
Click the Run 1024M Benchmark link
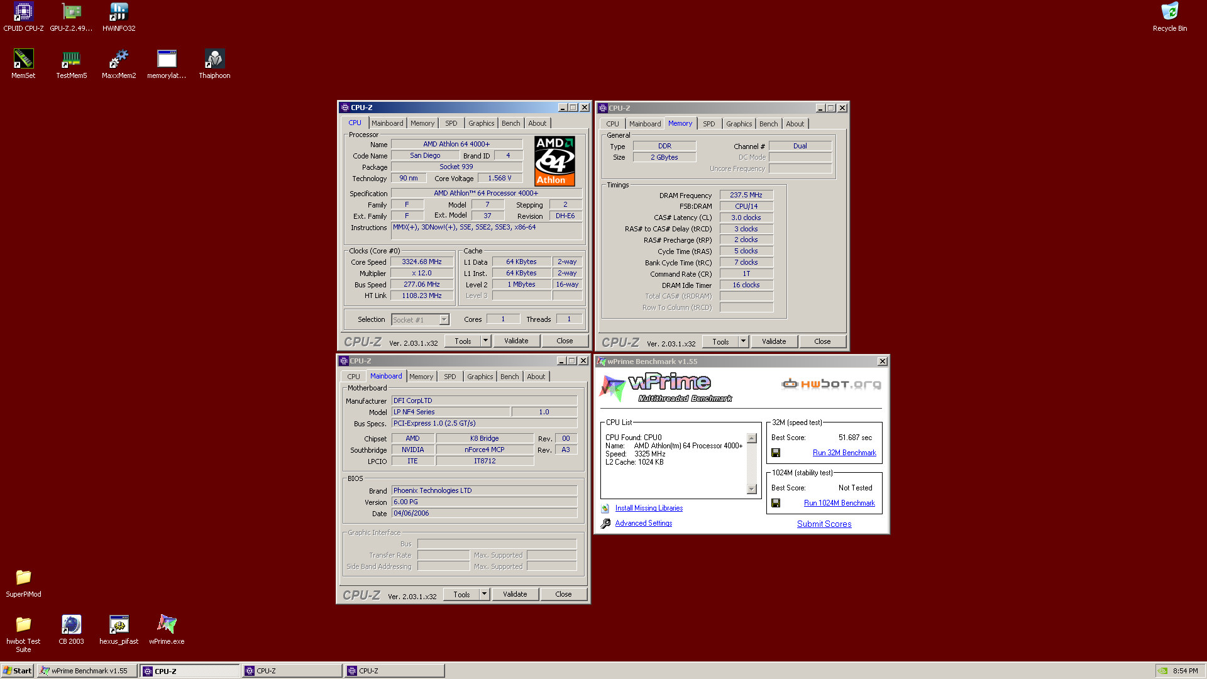click(x=839, y=503)
